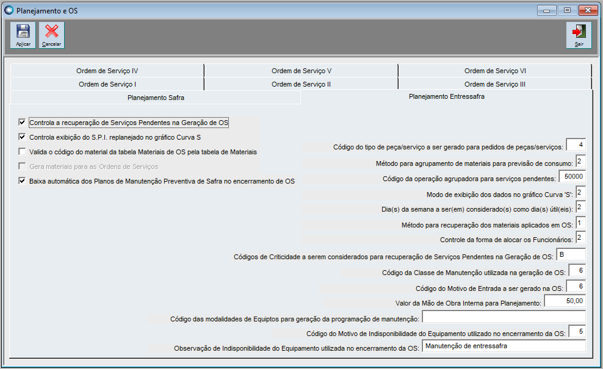603x369 pixels.
Task: Click the app icon in title bar
Action: (9, 10)
